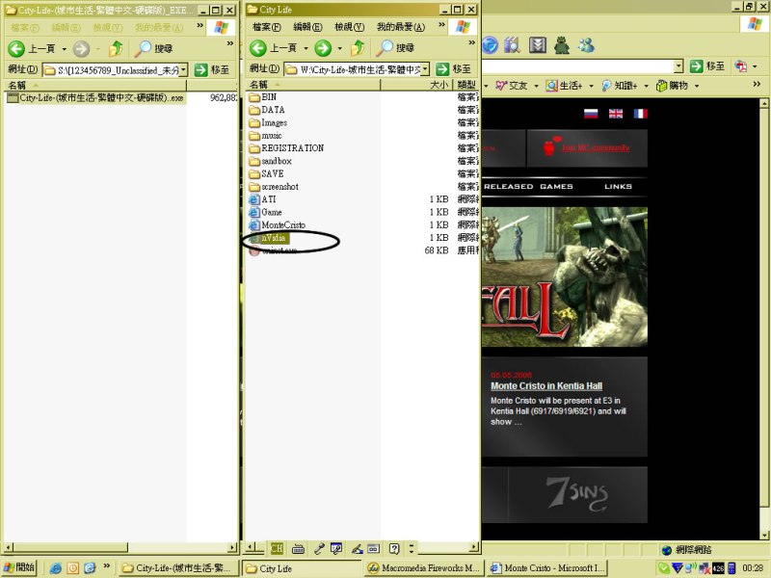Click CH language indicator on language bar
771x578 pixels.
(x=277, y=548)
